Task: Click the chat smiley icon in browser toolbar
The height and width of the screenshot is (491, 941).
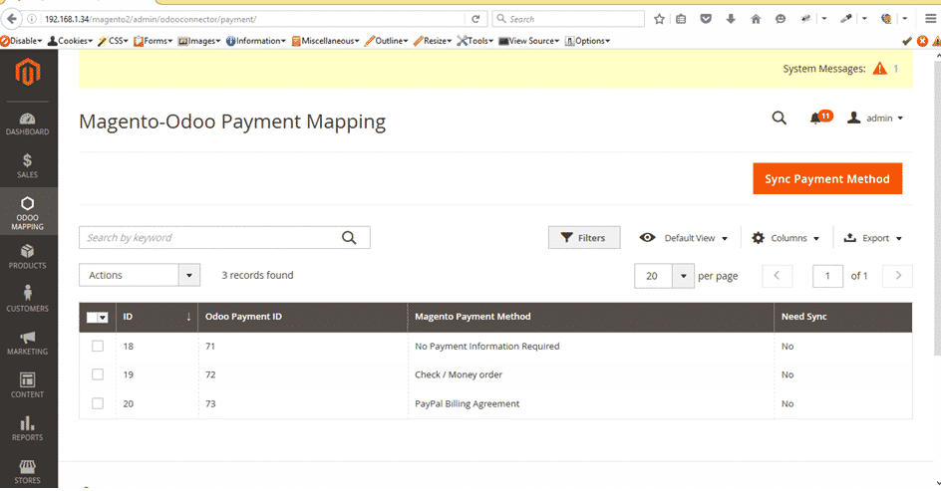Action: pos(781,19)
